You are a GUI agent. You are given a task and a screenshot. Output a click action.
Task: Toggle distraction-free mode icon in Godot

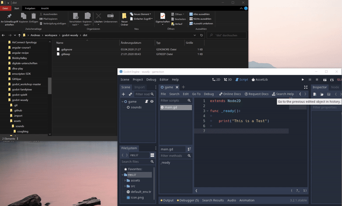pyautogui.click(x=306, y=87)
